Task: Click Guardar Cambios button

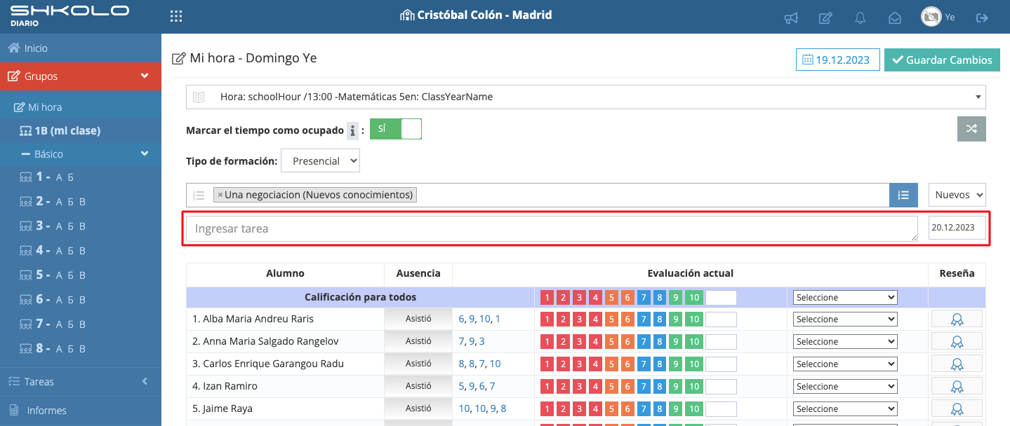Action: click(x=942, y=60)
